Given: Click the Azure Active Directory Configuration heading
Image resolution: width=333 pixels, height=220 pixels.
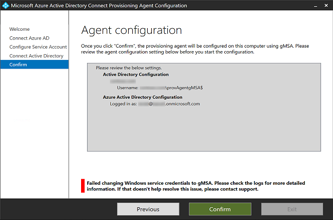Looking at the screenshot, I should pos(143,97).
